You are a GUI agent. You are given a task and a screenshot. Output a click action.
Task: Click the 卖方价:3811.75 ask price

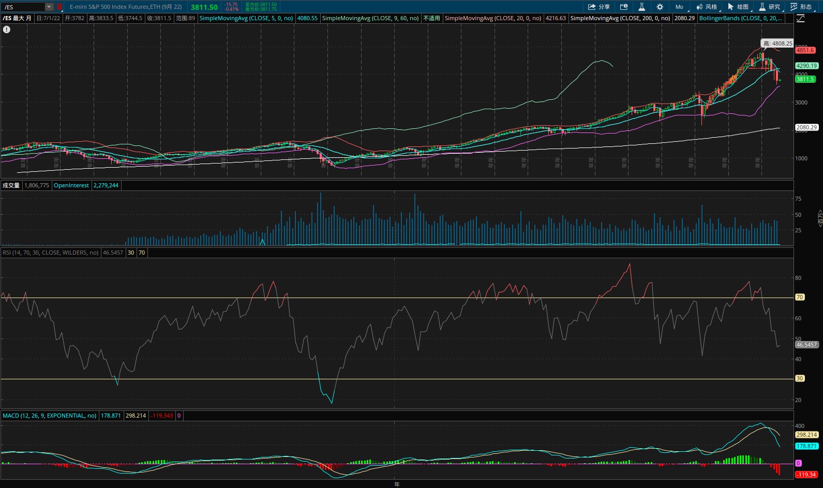[261, 9]
